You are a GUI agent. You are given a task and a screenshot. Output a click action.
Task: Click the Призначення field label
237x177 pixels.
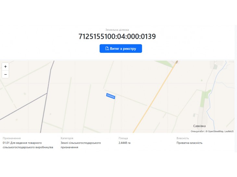click(x=12, y=138)
